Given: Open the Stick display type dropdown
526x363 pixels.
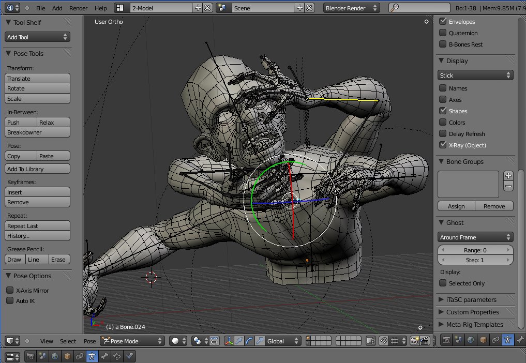Looking at the screenshot, I should pos(475,75).
